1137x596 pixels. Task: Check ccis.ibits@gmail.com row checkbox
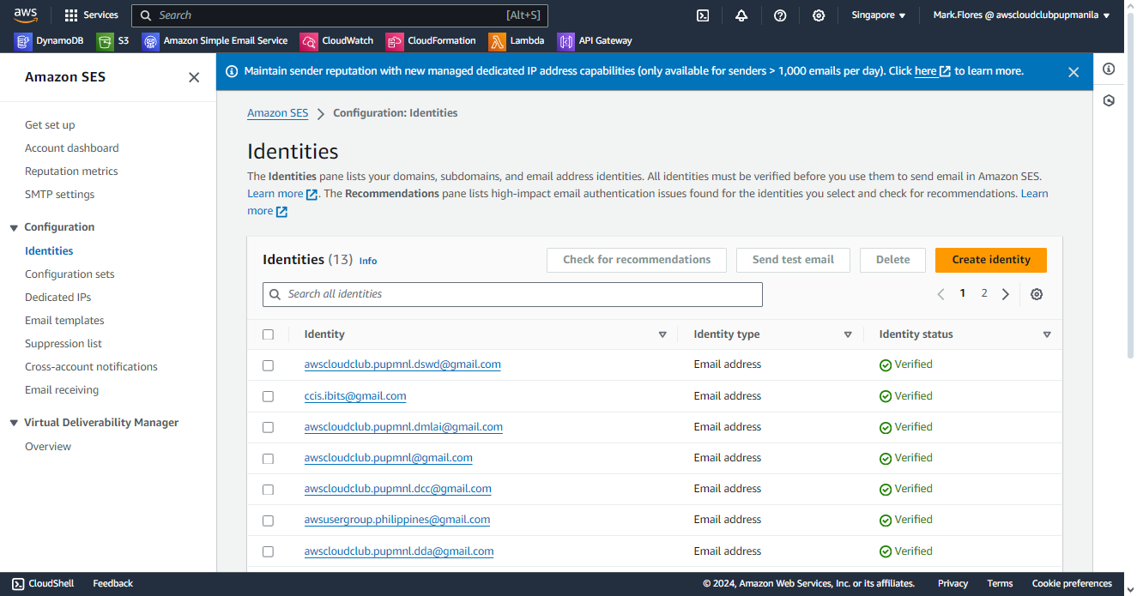(x=268, y=396)
